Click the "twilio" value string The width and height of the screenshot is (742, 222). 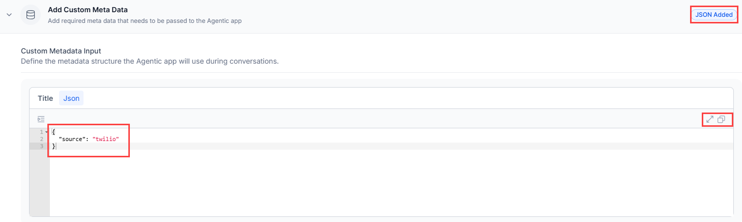coord(106,139)
